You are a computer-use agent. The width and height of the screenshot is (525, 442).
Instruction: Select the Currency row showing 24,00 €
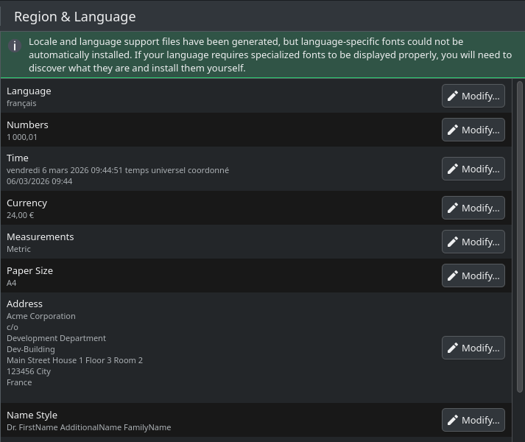221,208
